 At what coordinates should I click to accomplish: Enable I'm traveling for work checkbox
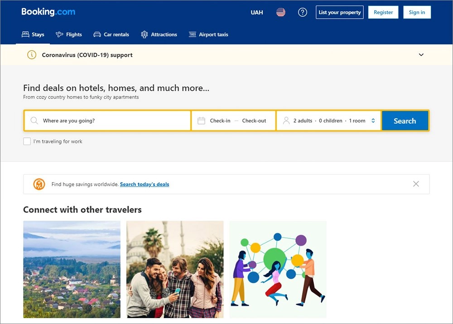(27, 141)
